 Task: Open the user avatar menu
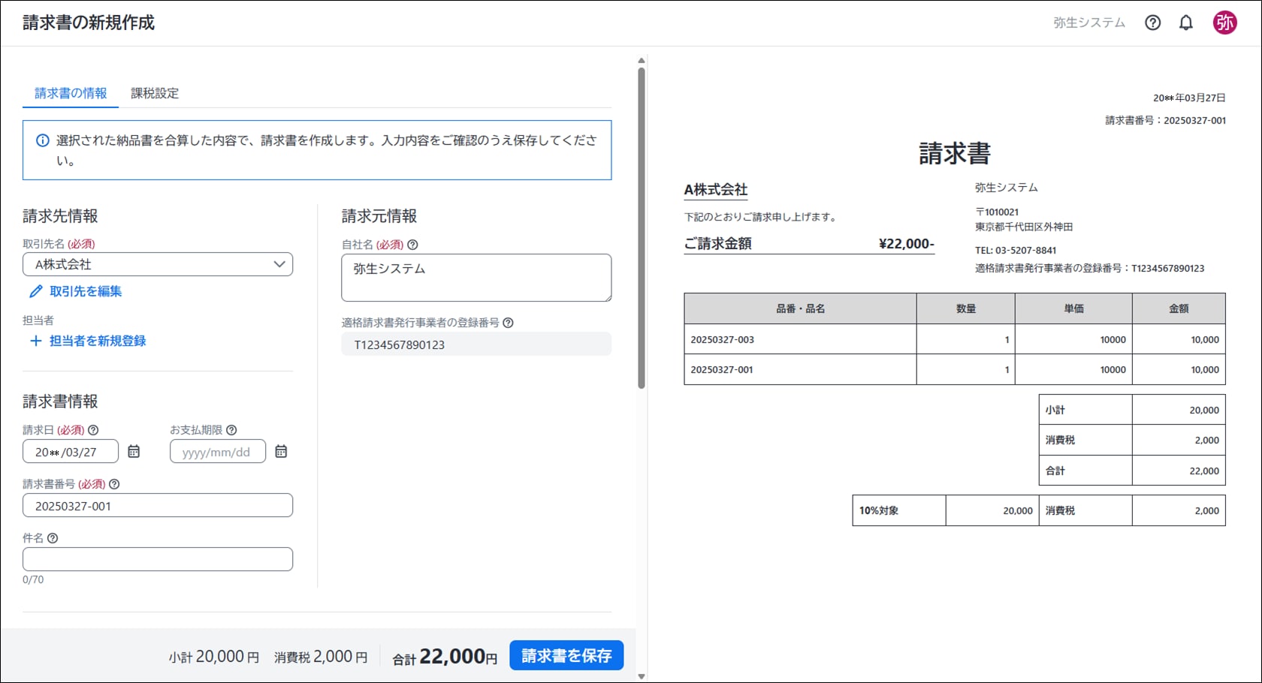[1224, 23]
